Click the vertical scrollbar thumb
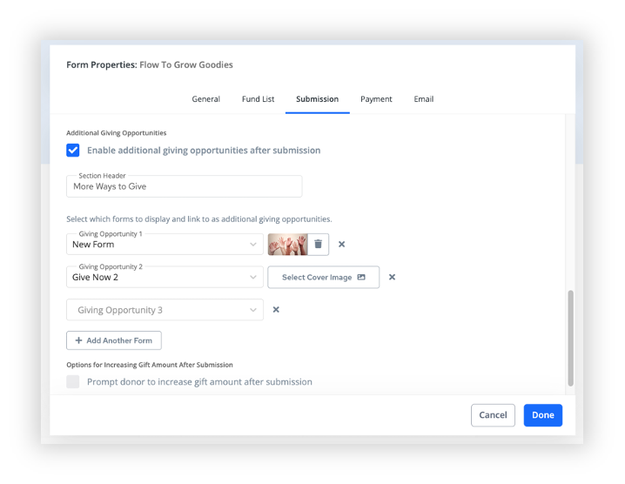Viewport: 625px width, 484px height. click(x=570, y=338)
